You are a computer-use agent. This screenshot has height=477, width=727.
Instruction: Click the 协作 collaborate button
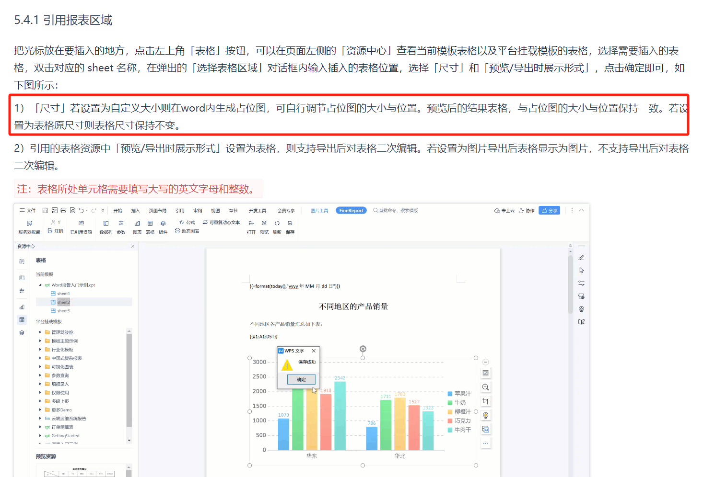[x=527, y=210]
